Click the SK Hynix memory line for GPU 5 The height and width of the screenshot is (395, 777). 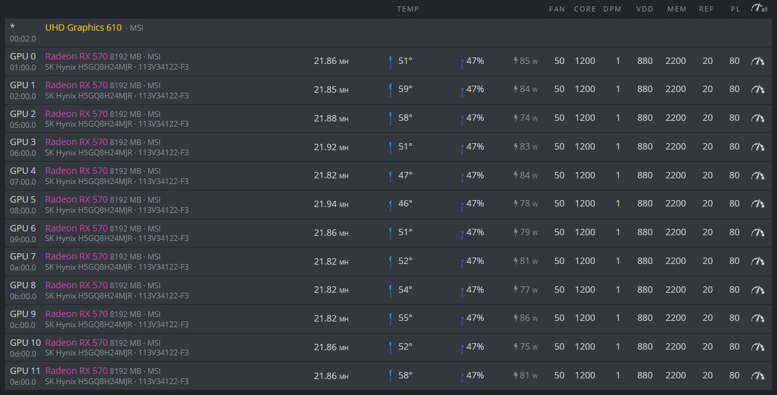click(x=116, y=210)
